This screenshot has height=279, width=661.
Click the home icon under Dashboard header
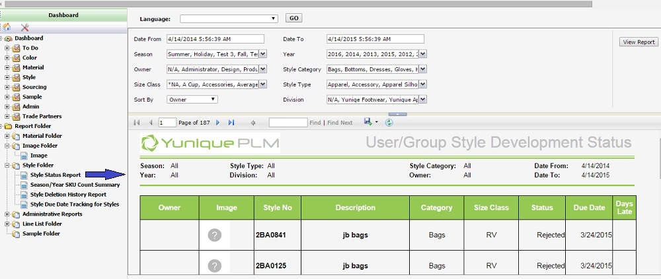pos(7,27)
